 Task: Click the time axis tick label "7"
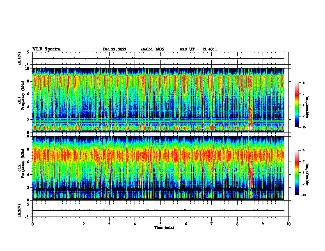[x=212, y=224]
